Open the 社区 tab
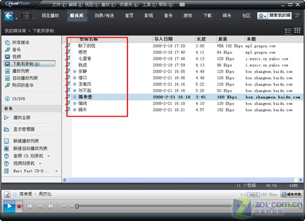The width and height of the screenshot is (305, 221). coord(246,15)
